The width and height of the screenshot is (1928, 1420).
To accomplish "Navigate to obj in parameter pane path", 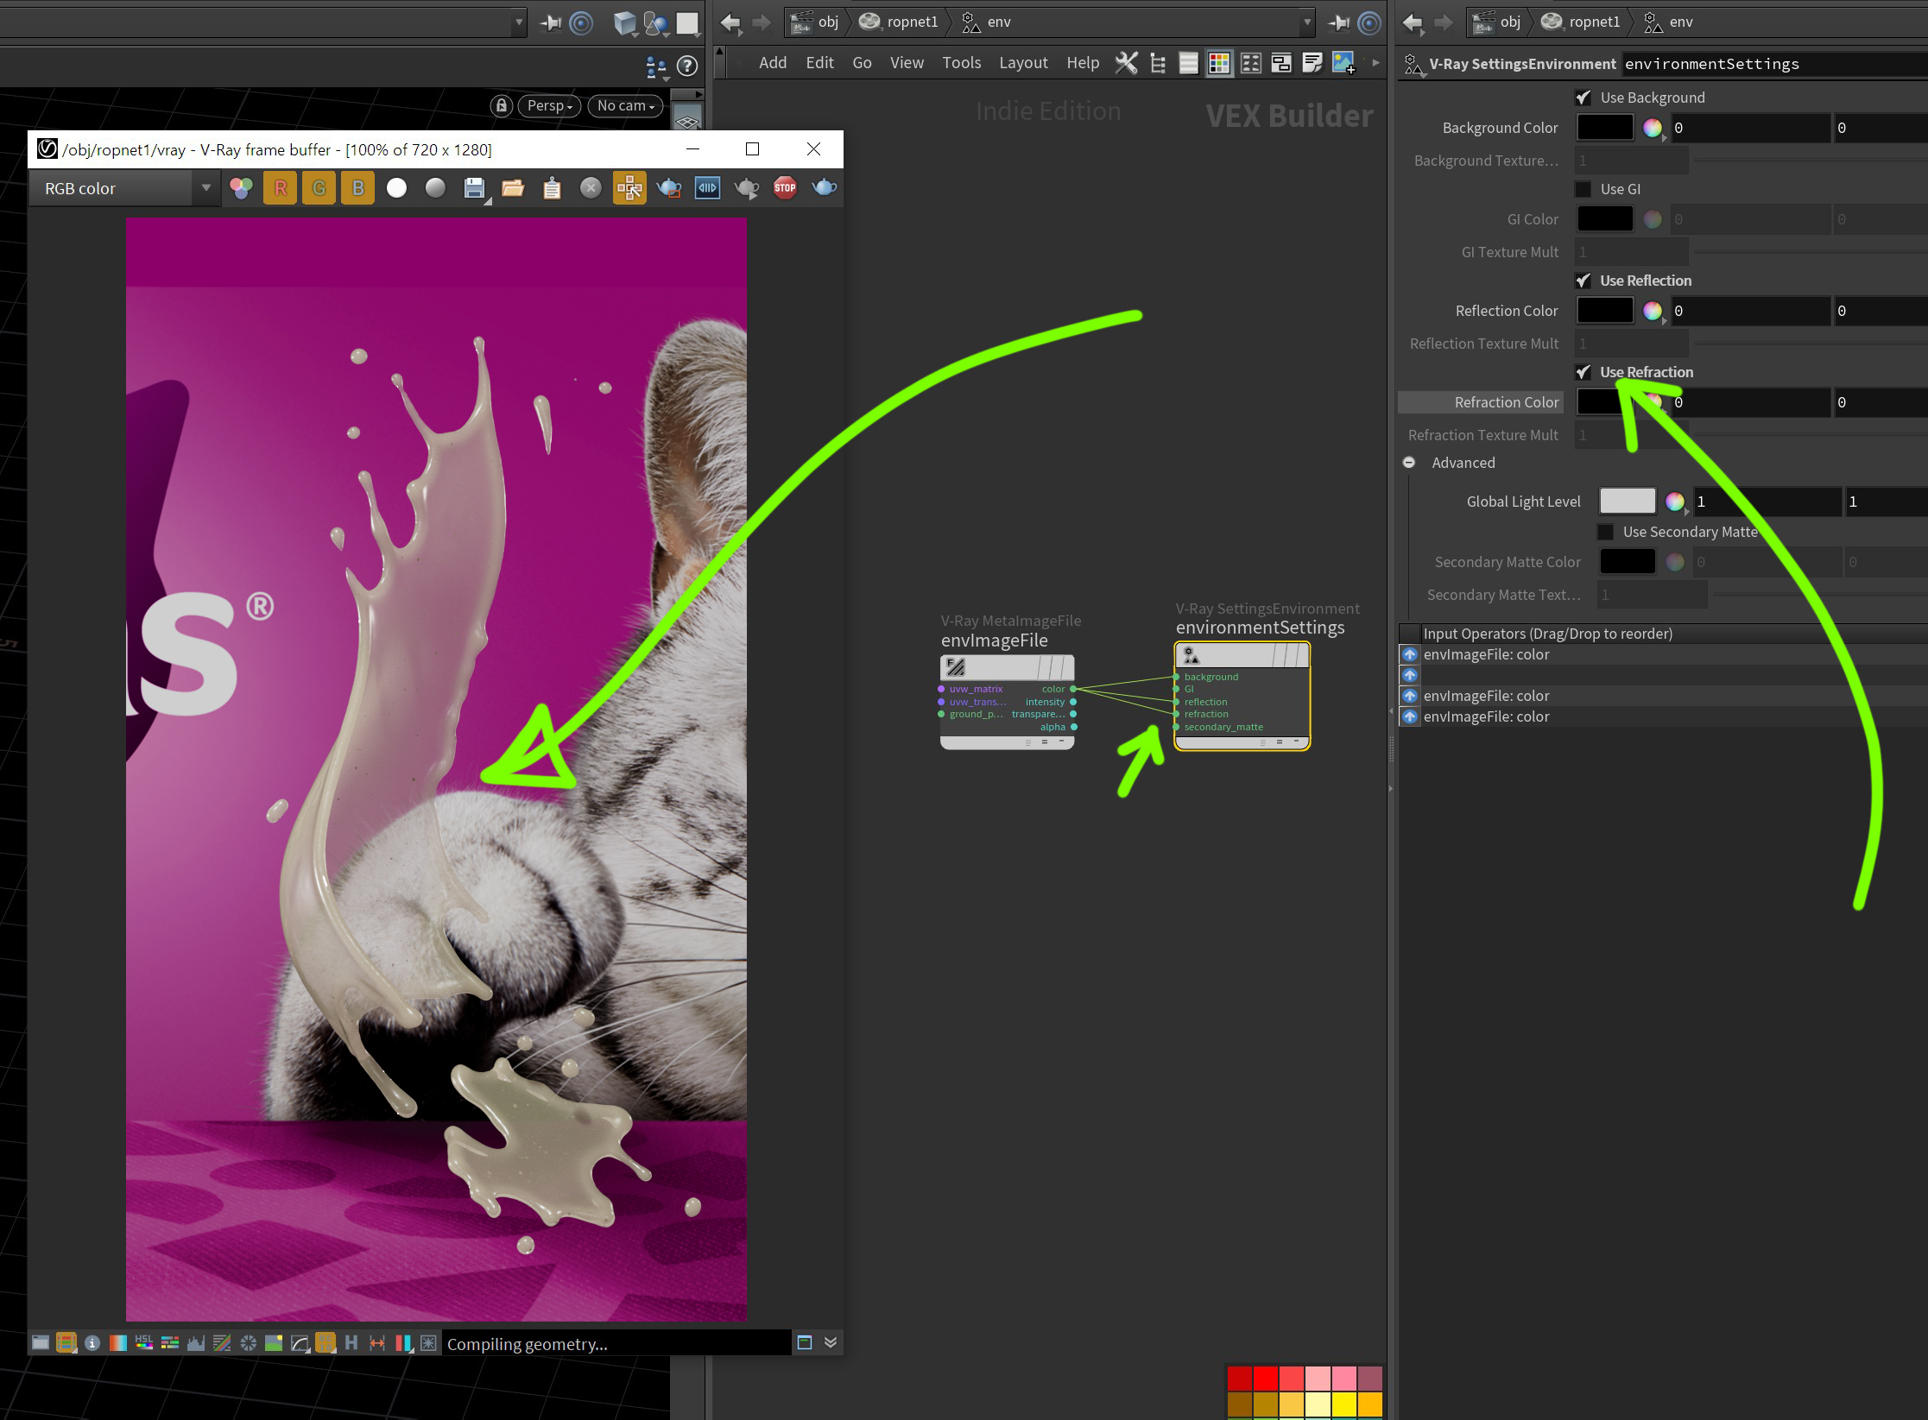I will click(1498, 22).
